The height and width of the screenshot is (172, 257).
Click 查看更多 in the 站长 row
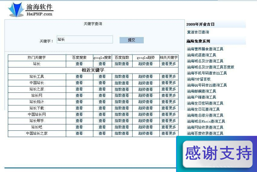tap(169, 64)
